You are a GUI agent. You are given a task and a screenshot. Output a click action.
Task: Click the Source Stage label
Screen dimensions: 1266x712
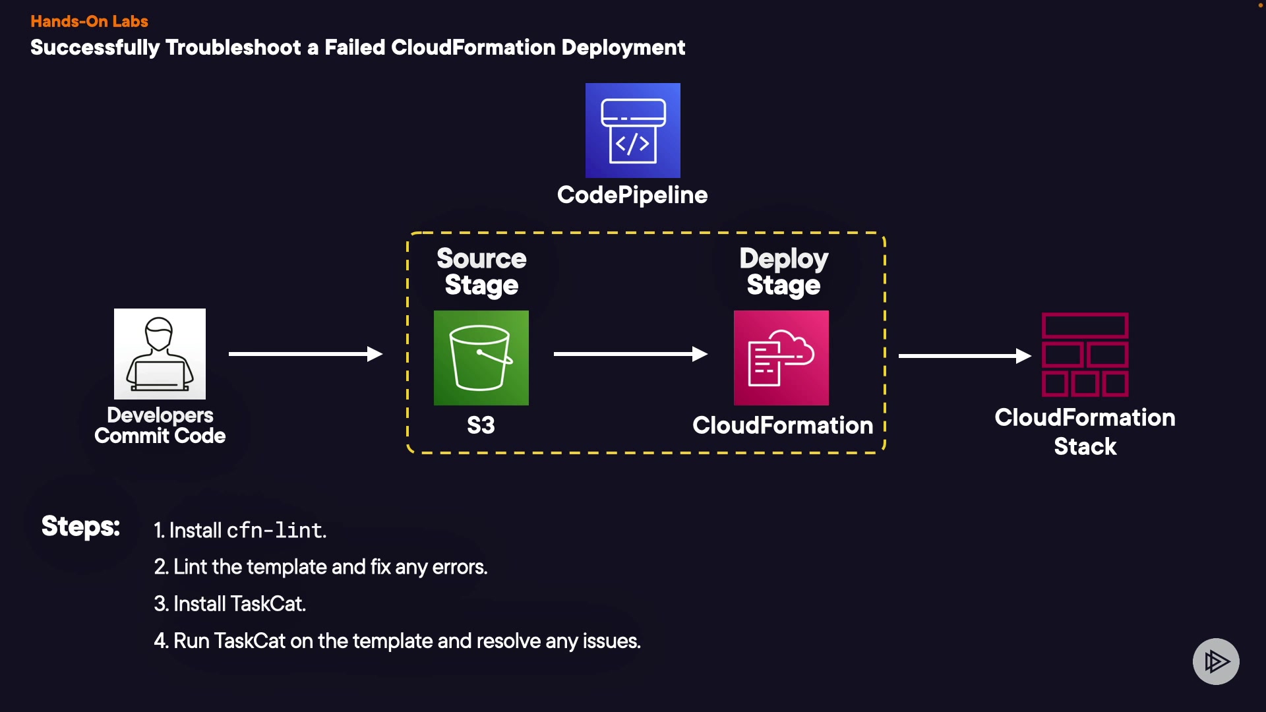(481, 272)
